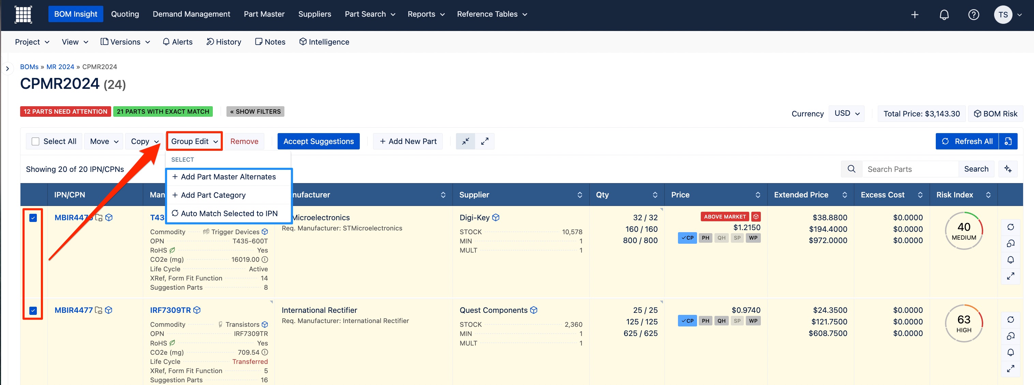Expand the left sidebar chevron
This screenshot has height=385, width=1034.
pos(7,69)
